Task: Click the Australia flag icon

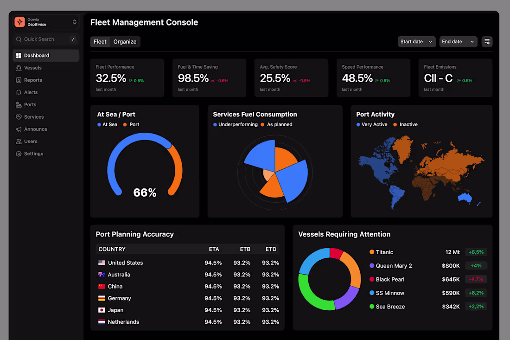Action: (x=102, y=275)
